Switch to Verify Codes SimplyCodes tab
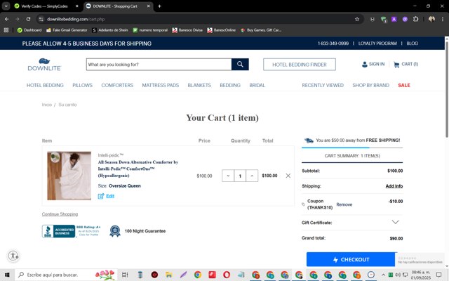 (47, 6)
